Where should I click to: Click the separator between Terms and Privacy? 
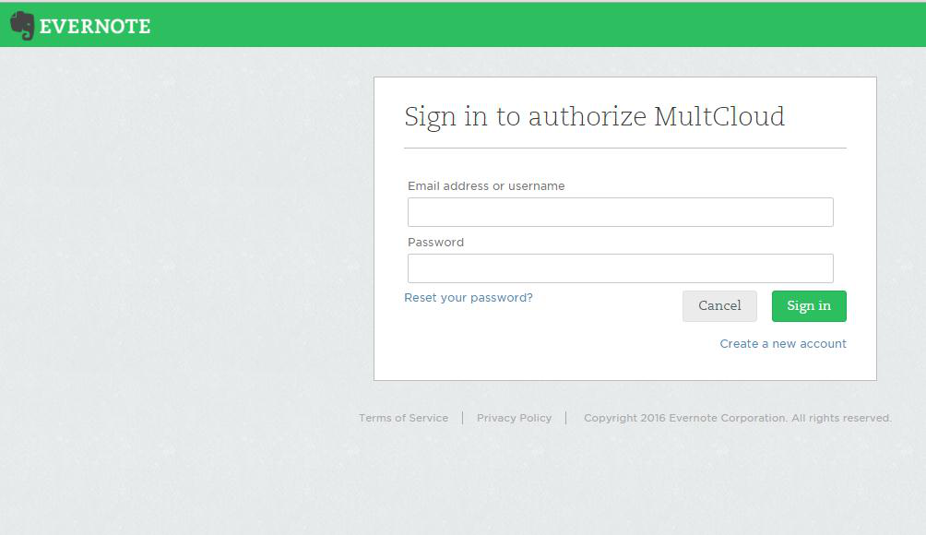[x=462, y=418]
